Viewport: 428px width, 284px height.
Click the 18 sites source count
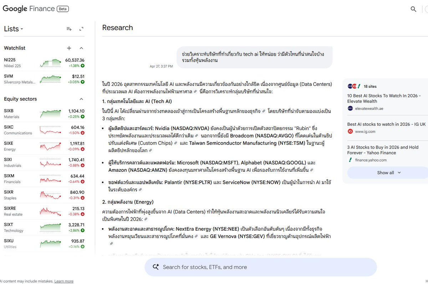pyautogui.click(x=370, y=86)
